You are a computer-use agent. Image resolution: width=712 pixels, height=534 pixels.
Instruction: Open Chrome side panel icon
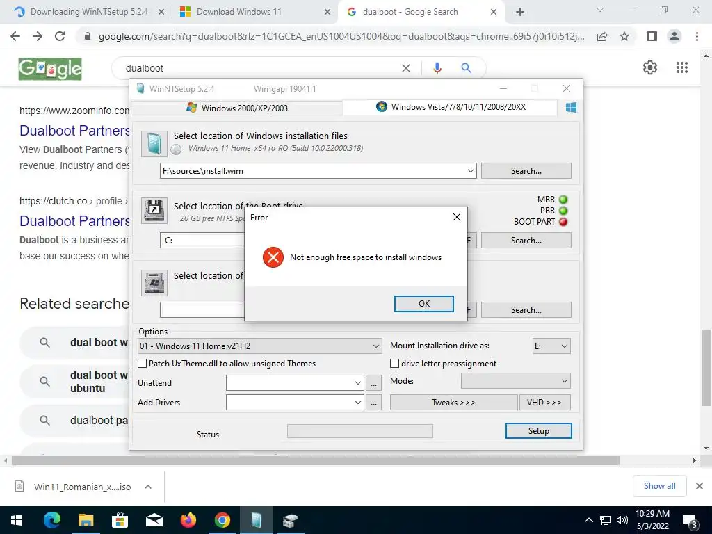(652, 36)
